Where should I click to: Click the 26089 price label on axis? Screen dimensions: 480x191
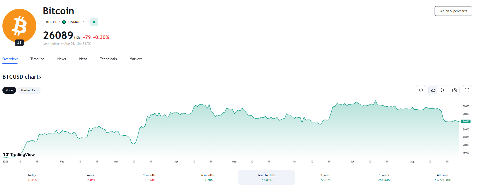(x=466, y=121)
